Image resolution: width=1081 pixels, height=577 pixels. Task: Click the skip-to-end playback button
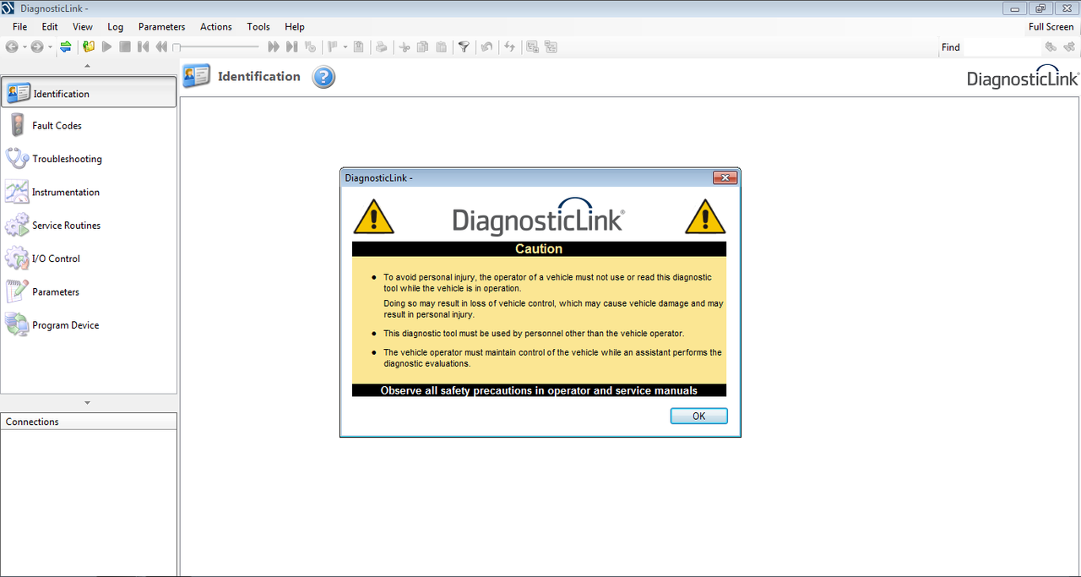coord(292,47)
